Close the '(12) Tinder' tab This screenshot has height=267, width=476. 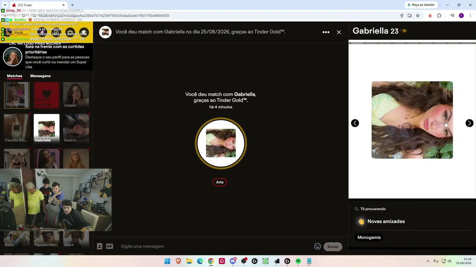click(63, 5)
